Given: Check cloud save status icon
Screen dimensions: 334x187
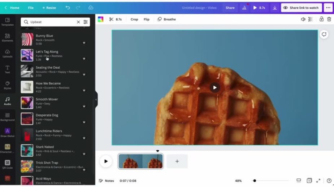Looking at the screenshot, I should click(x=91, y=8).
